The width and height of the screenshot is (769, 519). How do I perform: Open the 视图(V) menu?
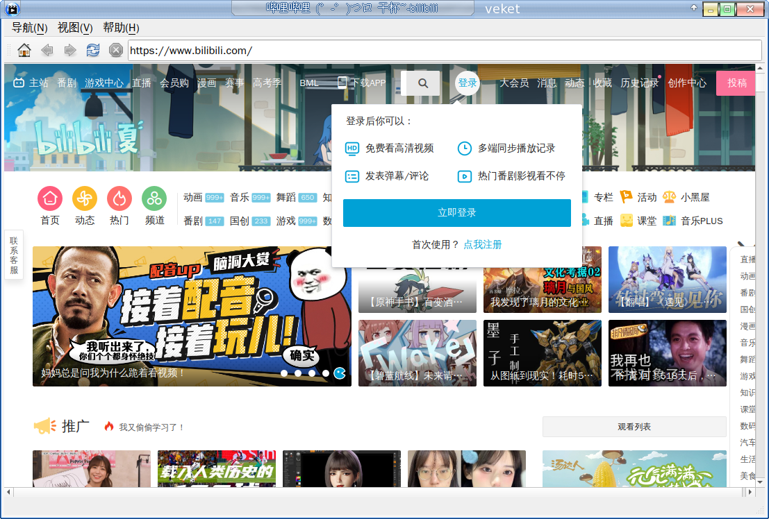pos(75,28)
